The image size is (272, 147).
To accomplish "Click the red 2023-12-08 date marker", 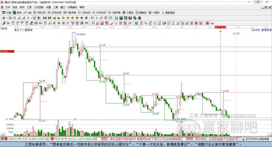I will [x=220, y=27].
